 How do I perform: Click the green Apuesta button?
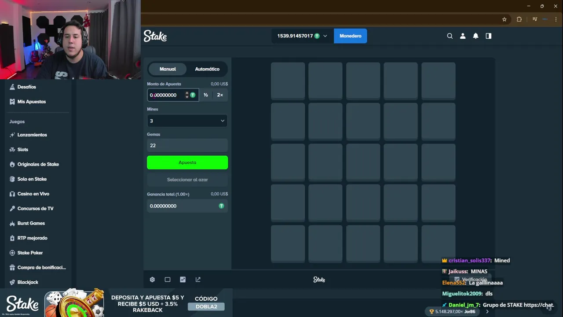[x=187, y=162]
